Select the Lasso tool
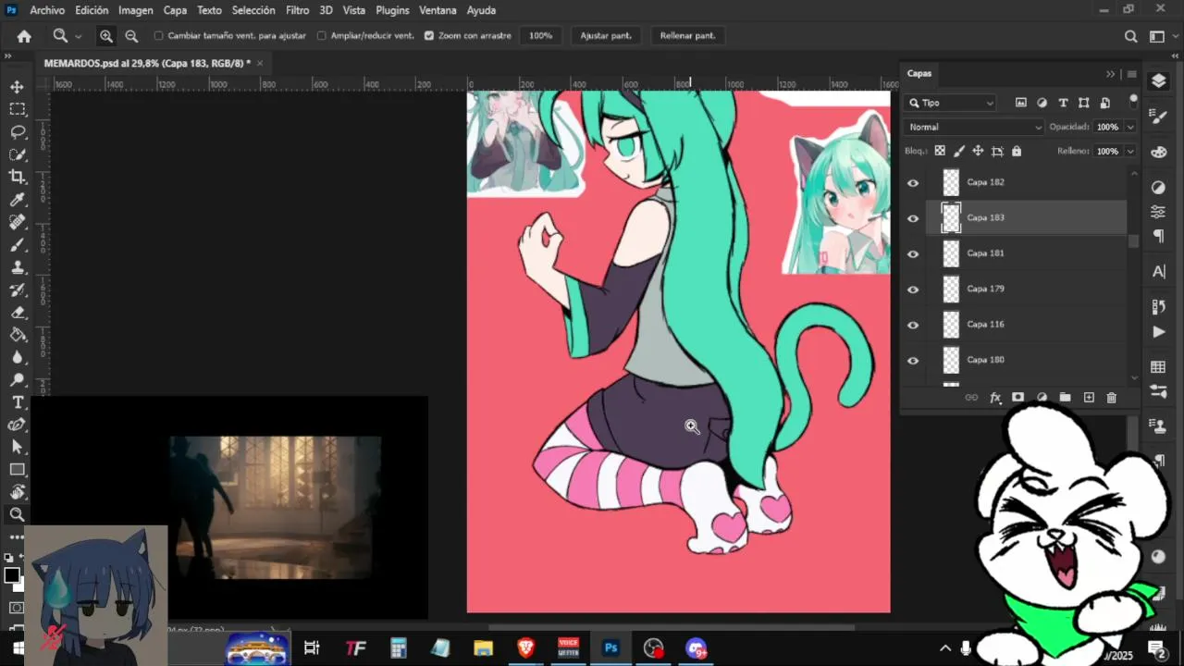The height and width of the screenshot is (666, 1184). pyautogui.click(x=18, y=131)
